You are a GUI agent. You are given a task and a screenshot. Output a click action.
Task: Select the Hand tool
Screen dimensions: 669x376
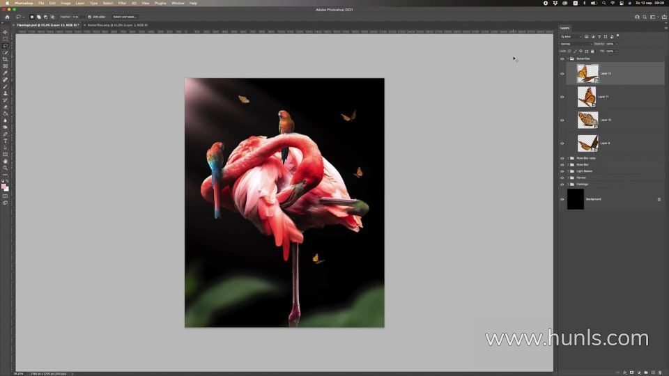click(5, 161)
